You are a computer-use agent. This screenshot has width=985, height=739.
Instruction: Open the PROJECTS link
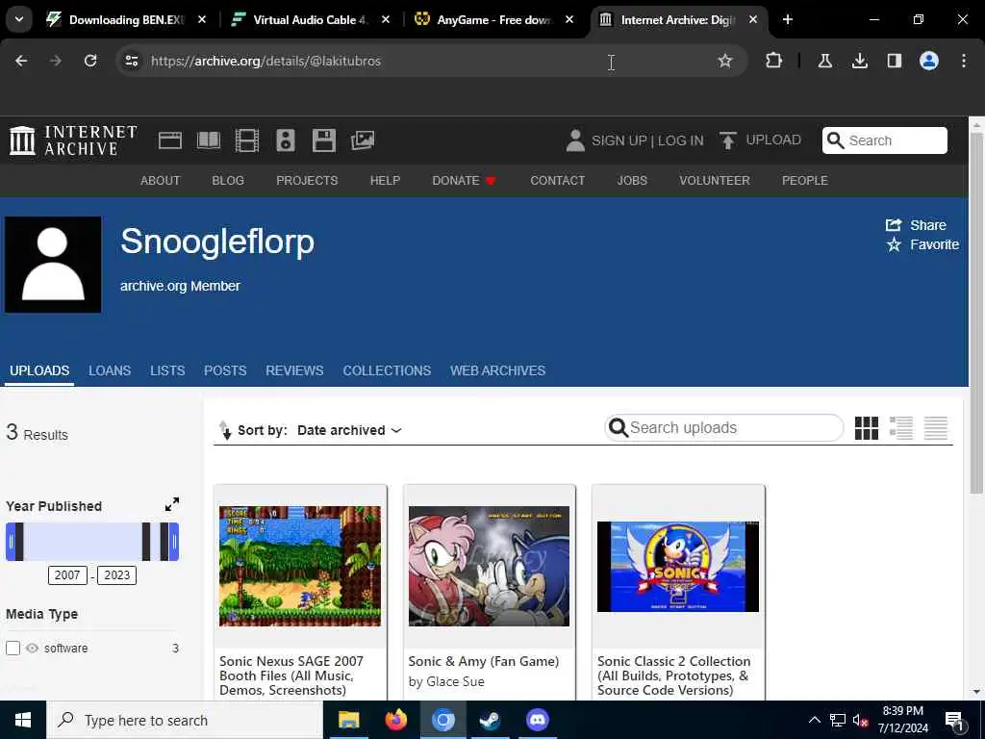point(307,180)
